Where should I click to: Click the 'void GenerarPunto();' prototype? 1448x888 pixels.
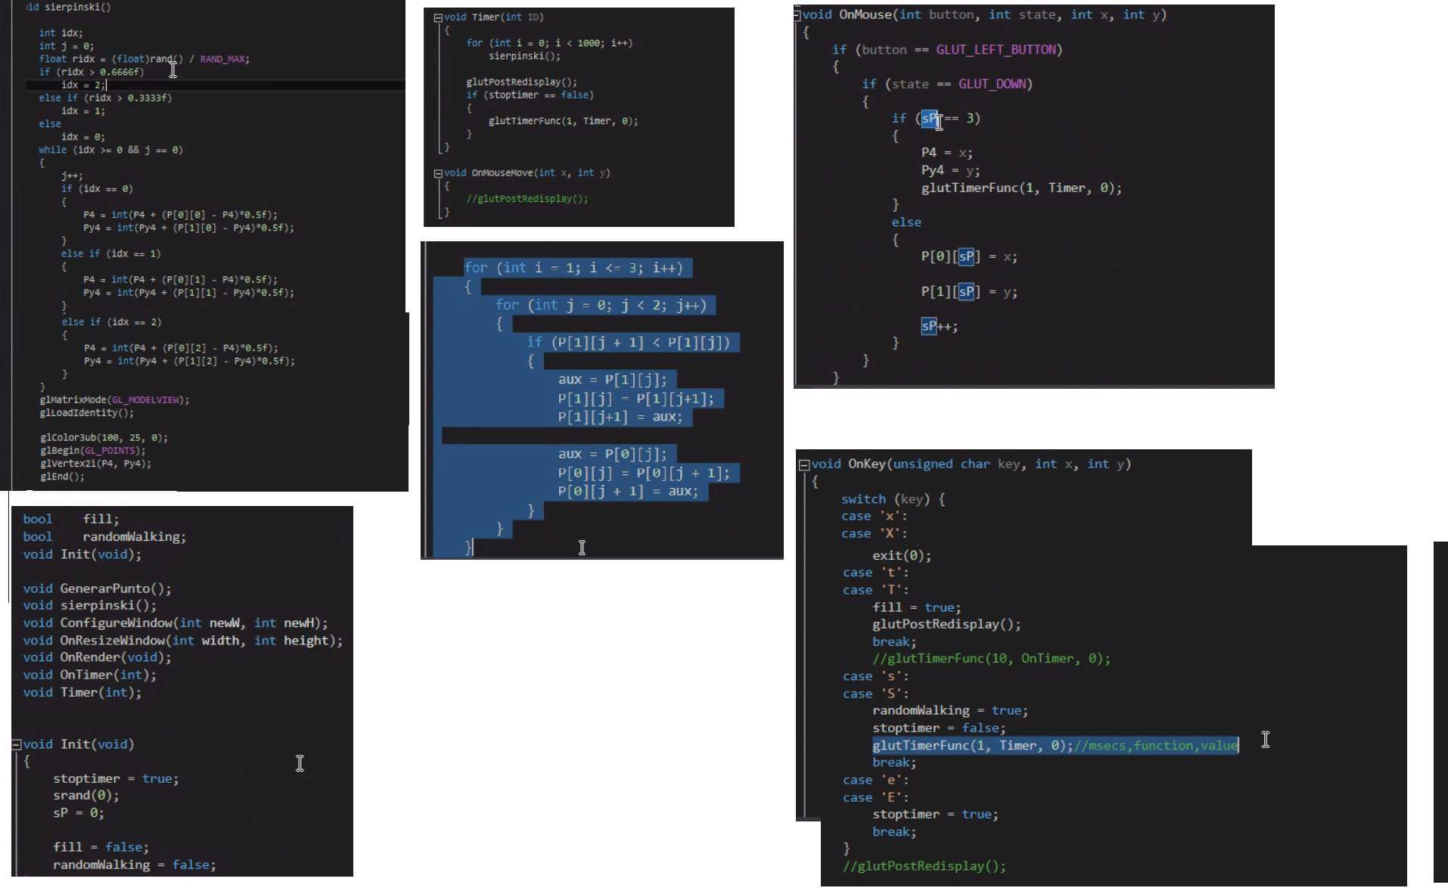(x=97, y=588)
